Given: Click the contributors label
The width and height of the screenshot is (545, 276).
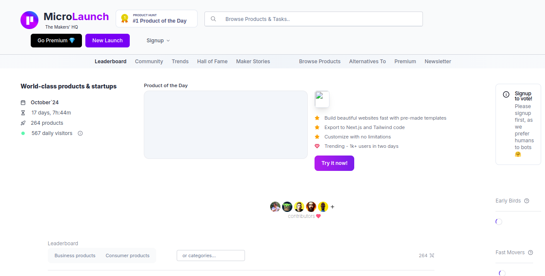Looking at the screenshot, I should [301, 216].
